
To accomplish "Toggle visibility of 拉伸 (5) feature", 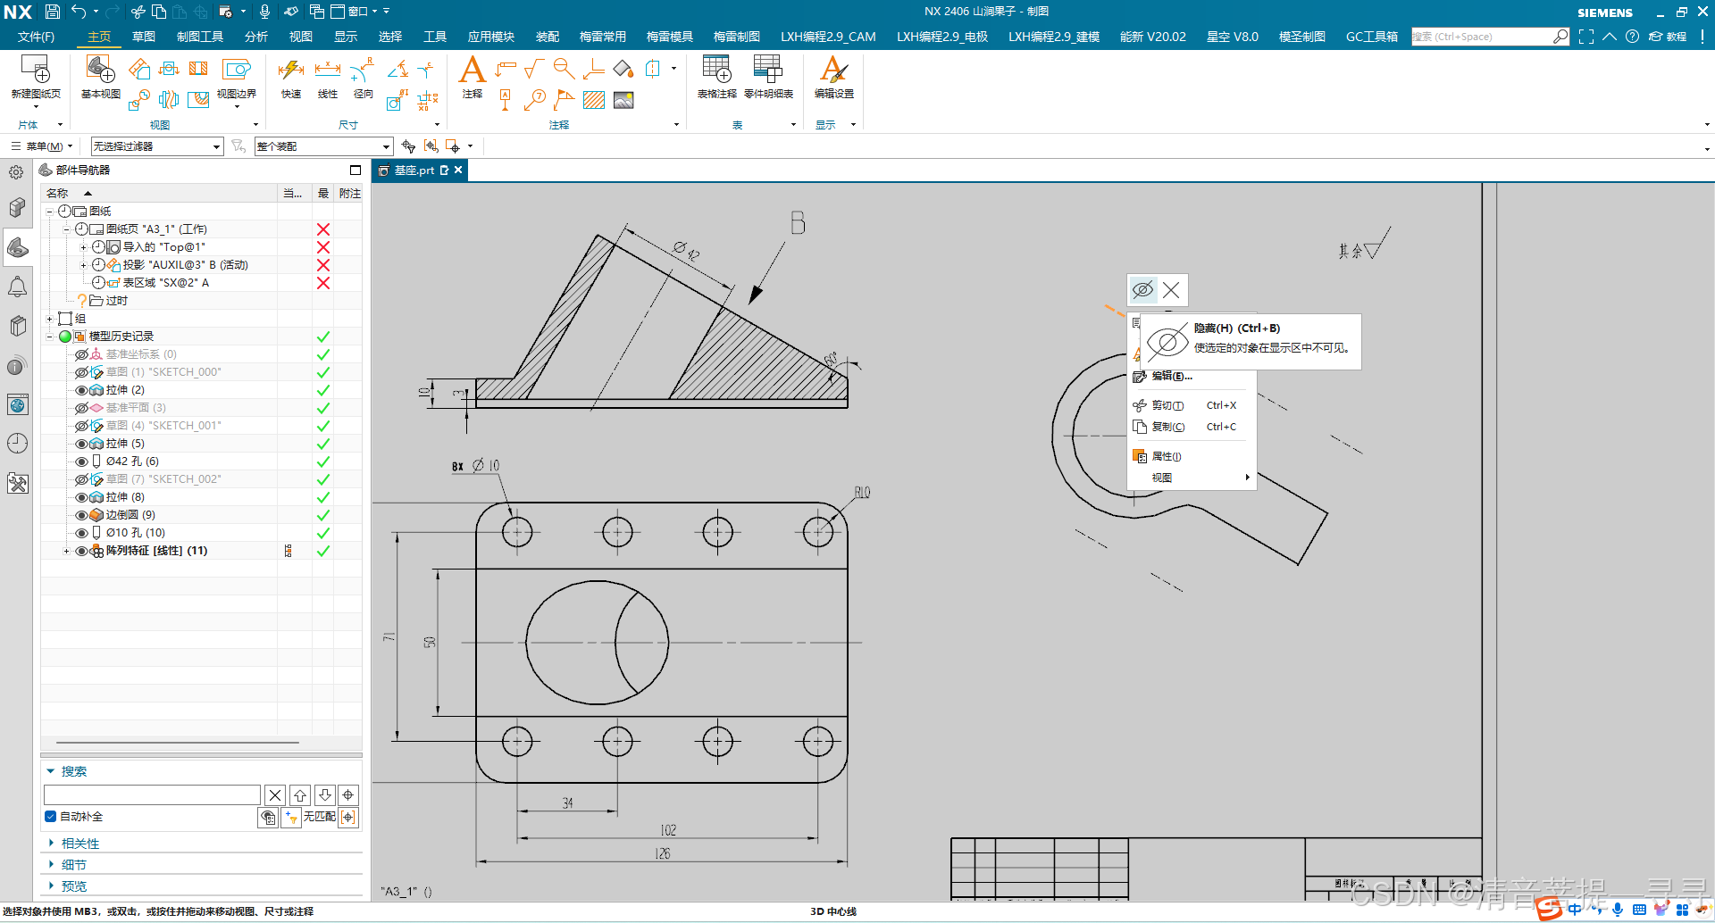I will tap(82, 444).
